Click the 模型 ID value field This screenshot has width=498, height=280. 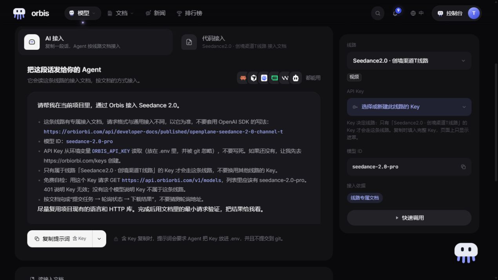(x=409, y=167)
